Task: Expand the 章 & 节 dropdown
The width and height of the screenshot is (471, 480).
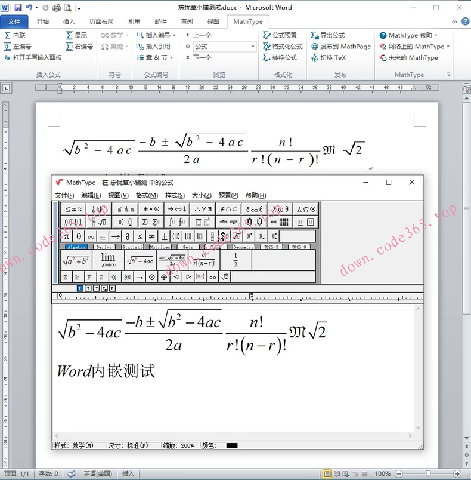Action: 171,58
